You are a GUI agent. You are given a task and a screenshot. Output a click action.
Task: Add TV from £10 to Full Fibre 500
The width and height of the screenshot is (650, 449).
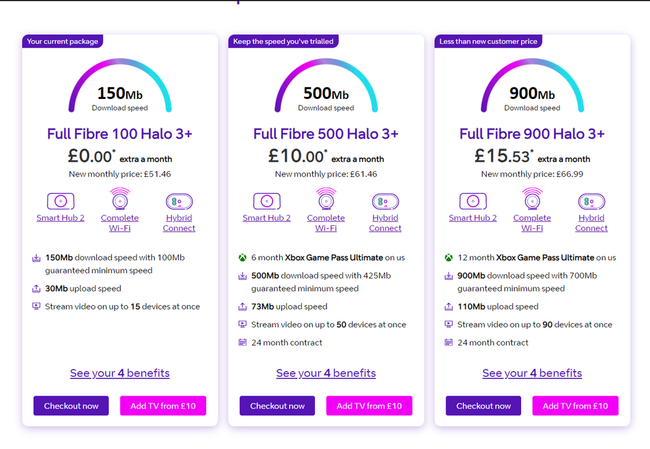point(369,405)
